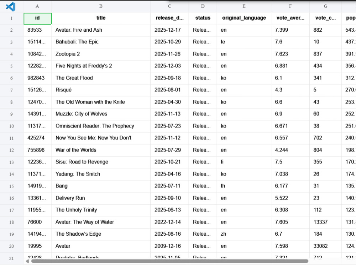Click id cell '755898'
This screenshot has height=267, width=356.
[37, 150]
